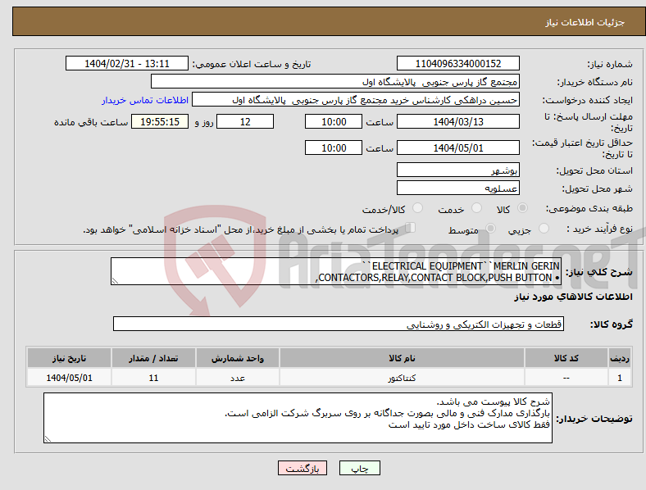
Task: Click the remaining time field 19:55:15
Action: point(160,121)
